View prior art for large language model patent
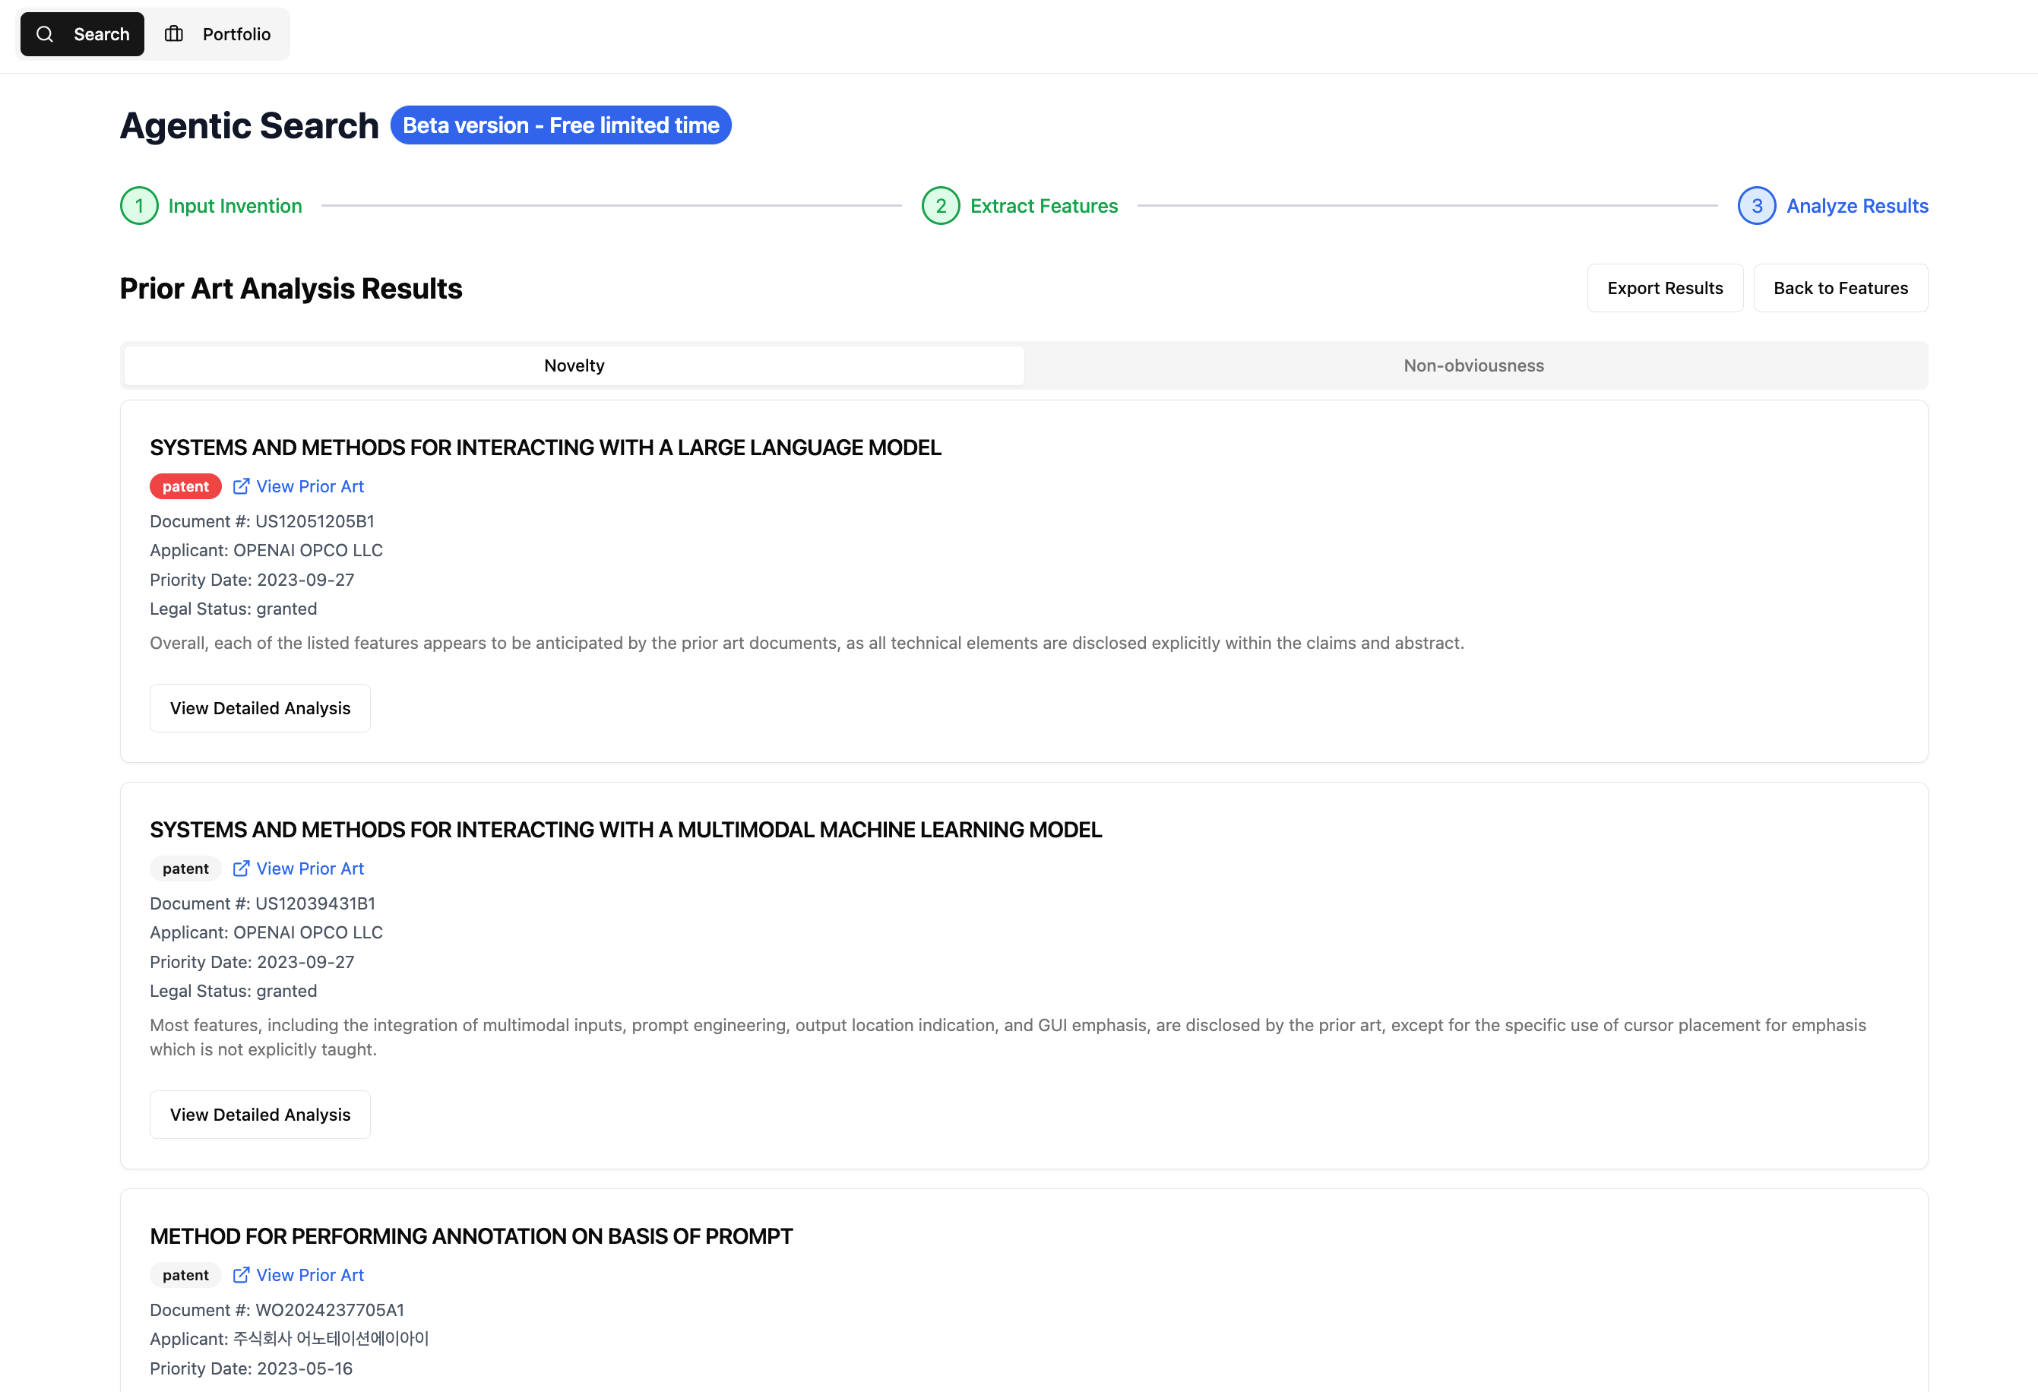The width and height of the screenshot is (2038, 1392). pos(309,487)
